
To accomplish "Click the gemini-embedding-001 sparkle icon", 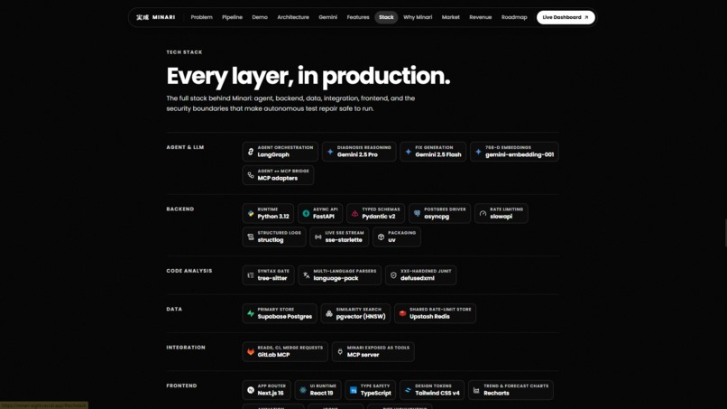I will click(x=478, y=152).
